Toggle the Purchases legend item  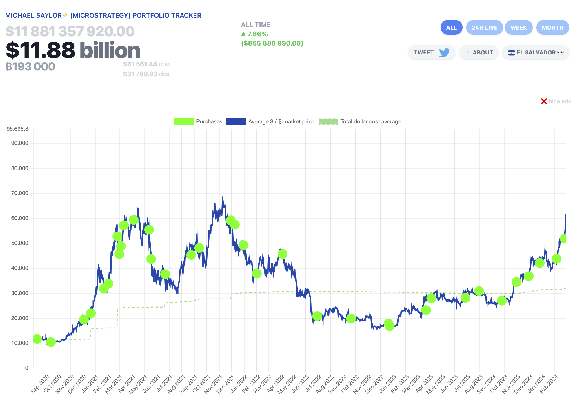tap(198, 122)
